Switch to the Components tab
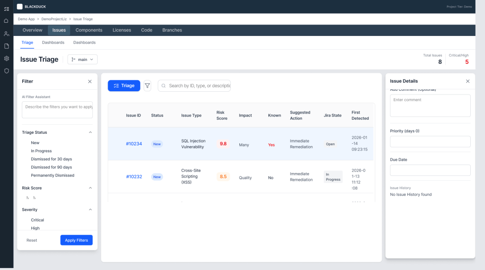 (89, 30)
